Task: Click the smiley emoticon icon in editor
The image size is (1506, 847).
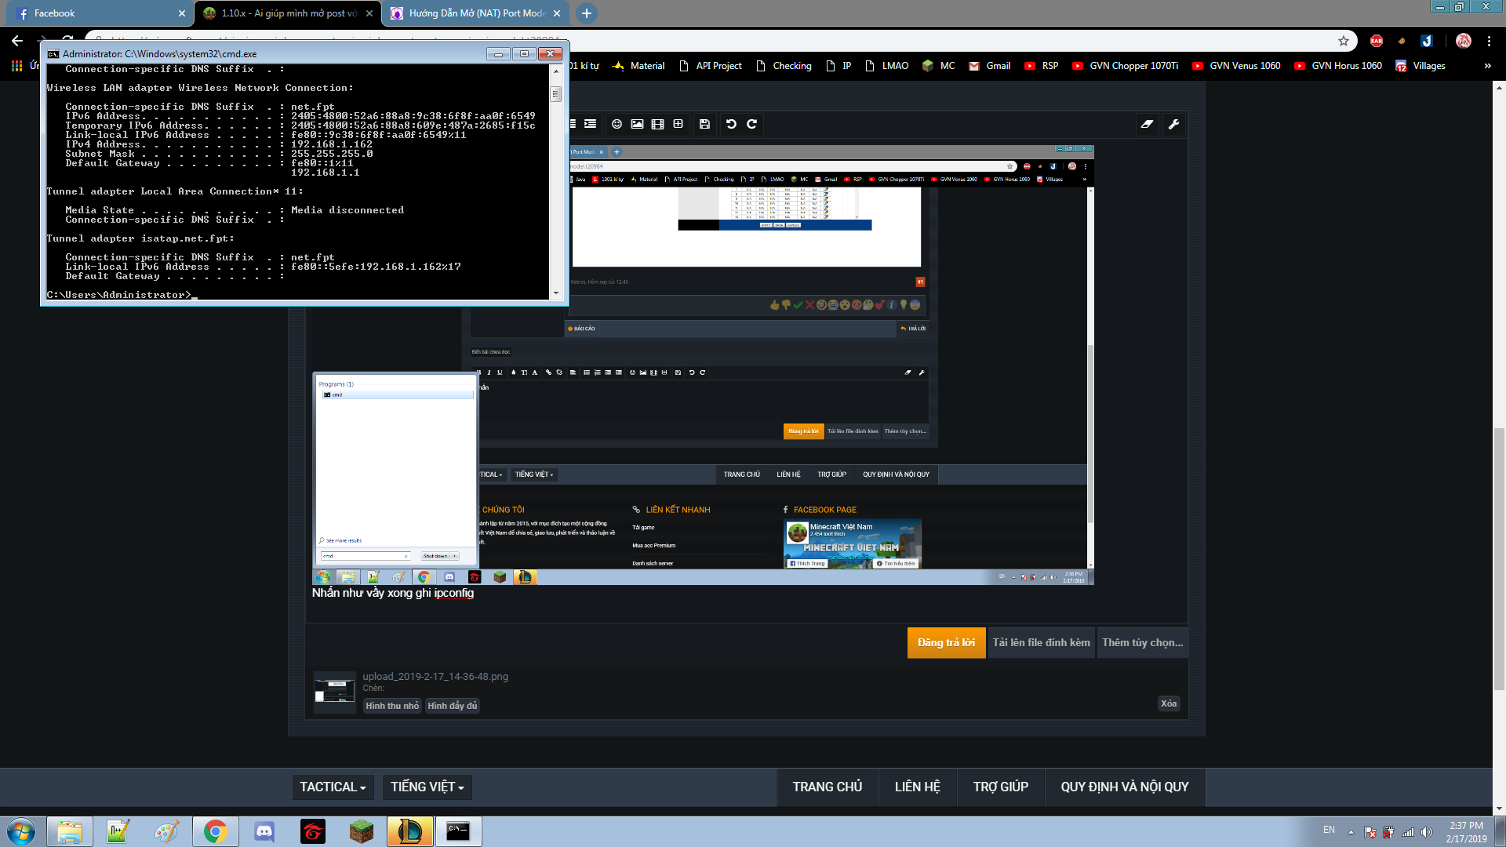Action: coord(617,124)
